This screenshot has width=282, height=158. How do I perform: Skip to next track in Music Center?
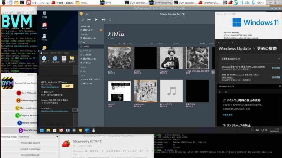(x=104, y=19)
